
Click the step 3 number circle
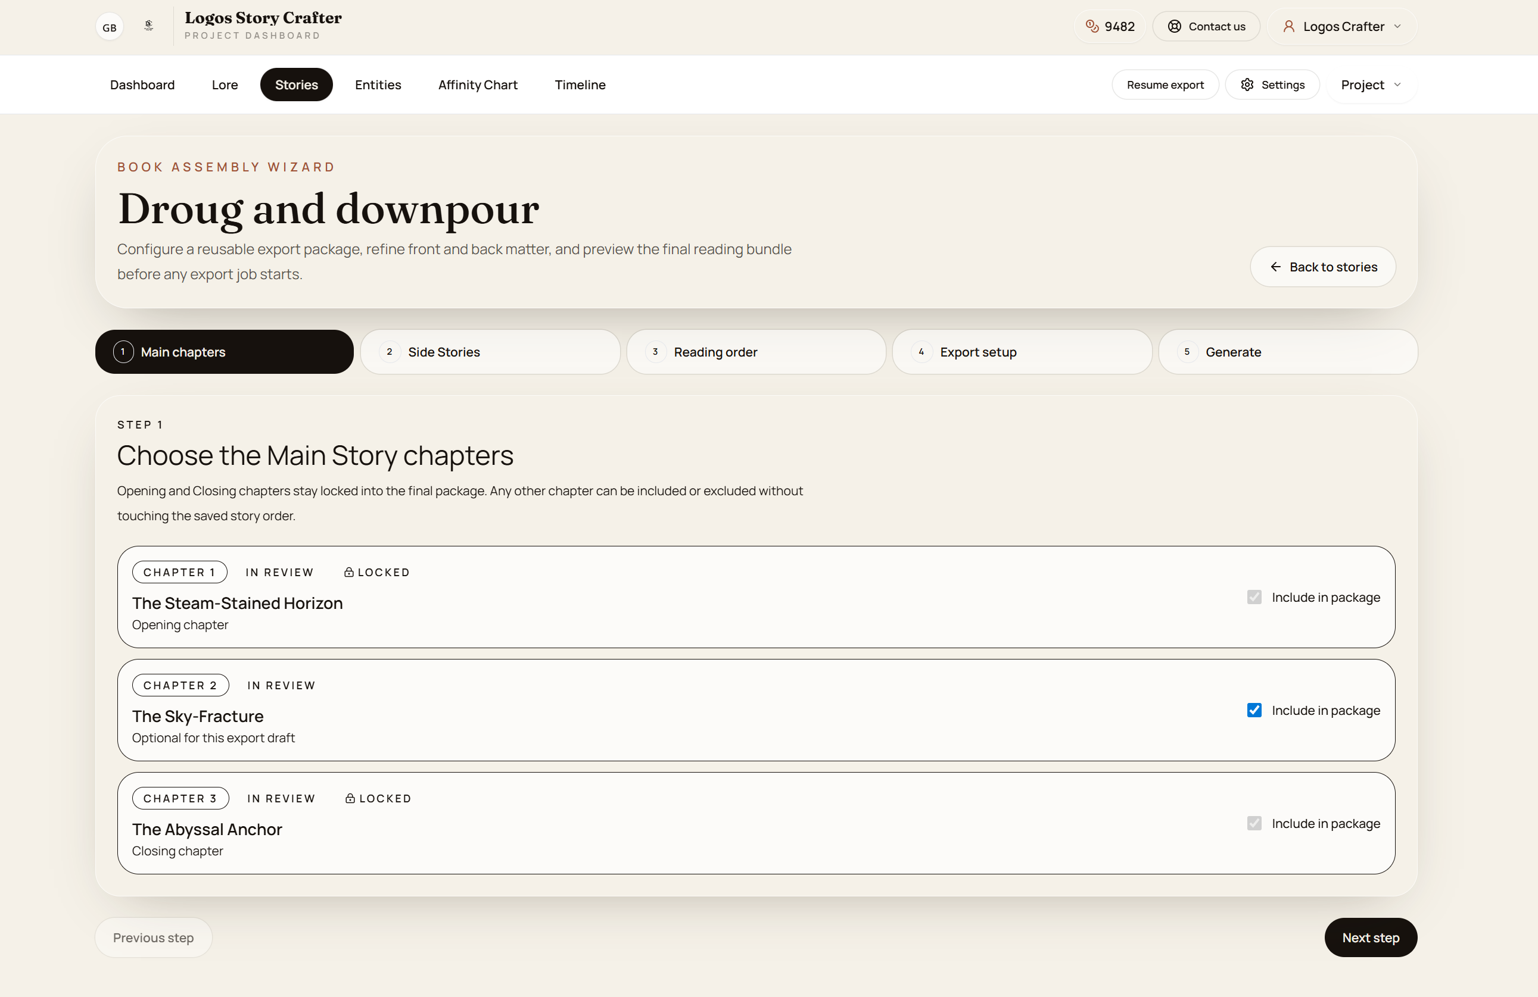(655, 352)
